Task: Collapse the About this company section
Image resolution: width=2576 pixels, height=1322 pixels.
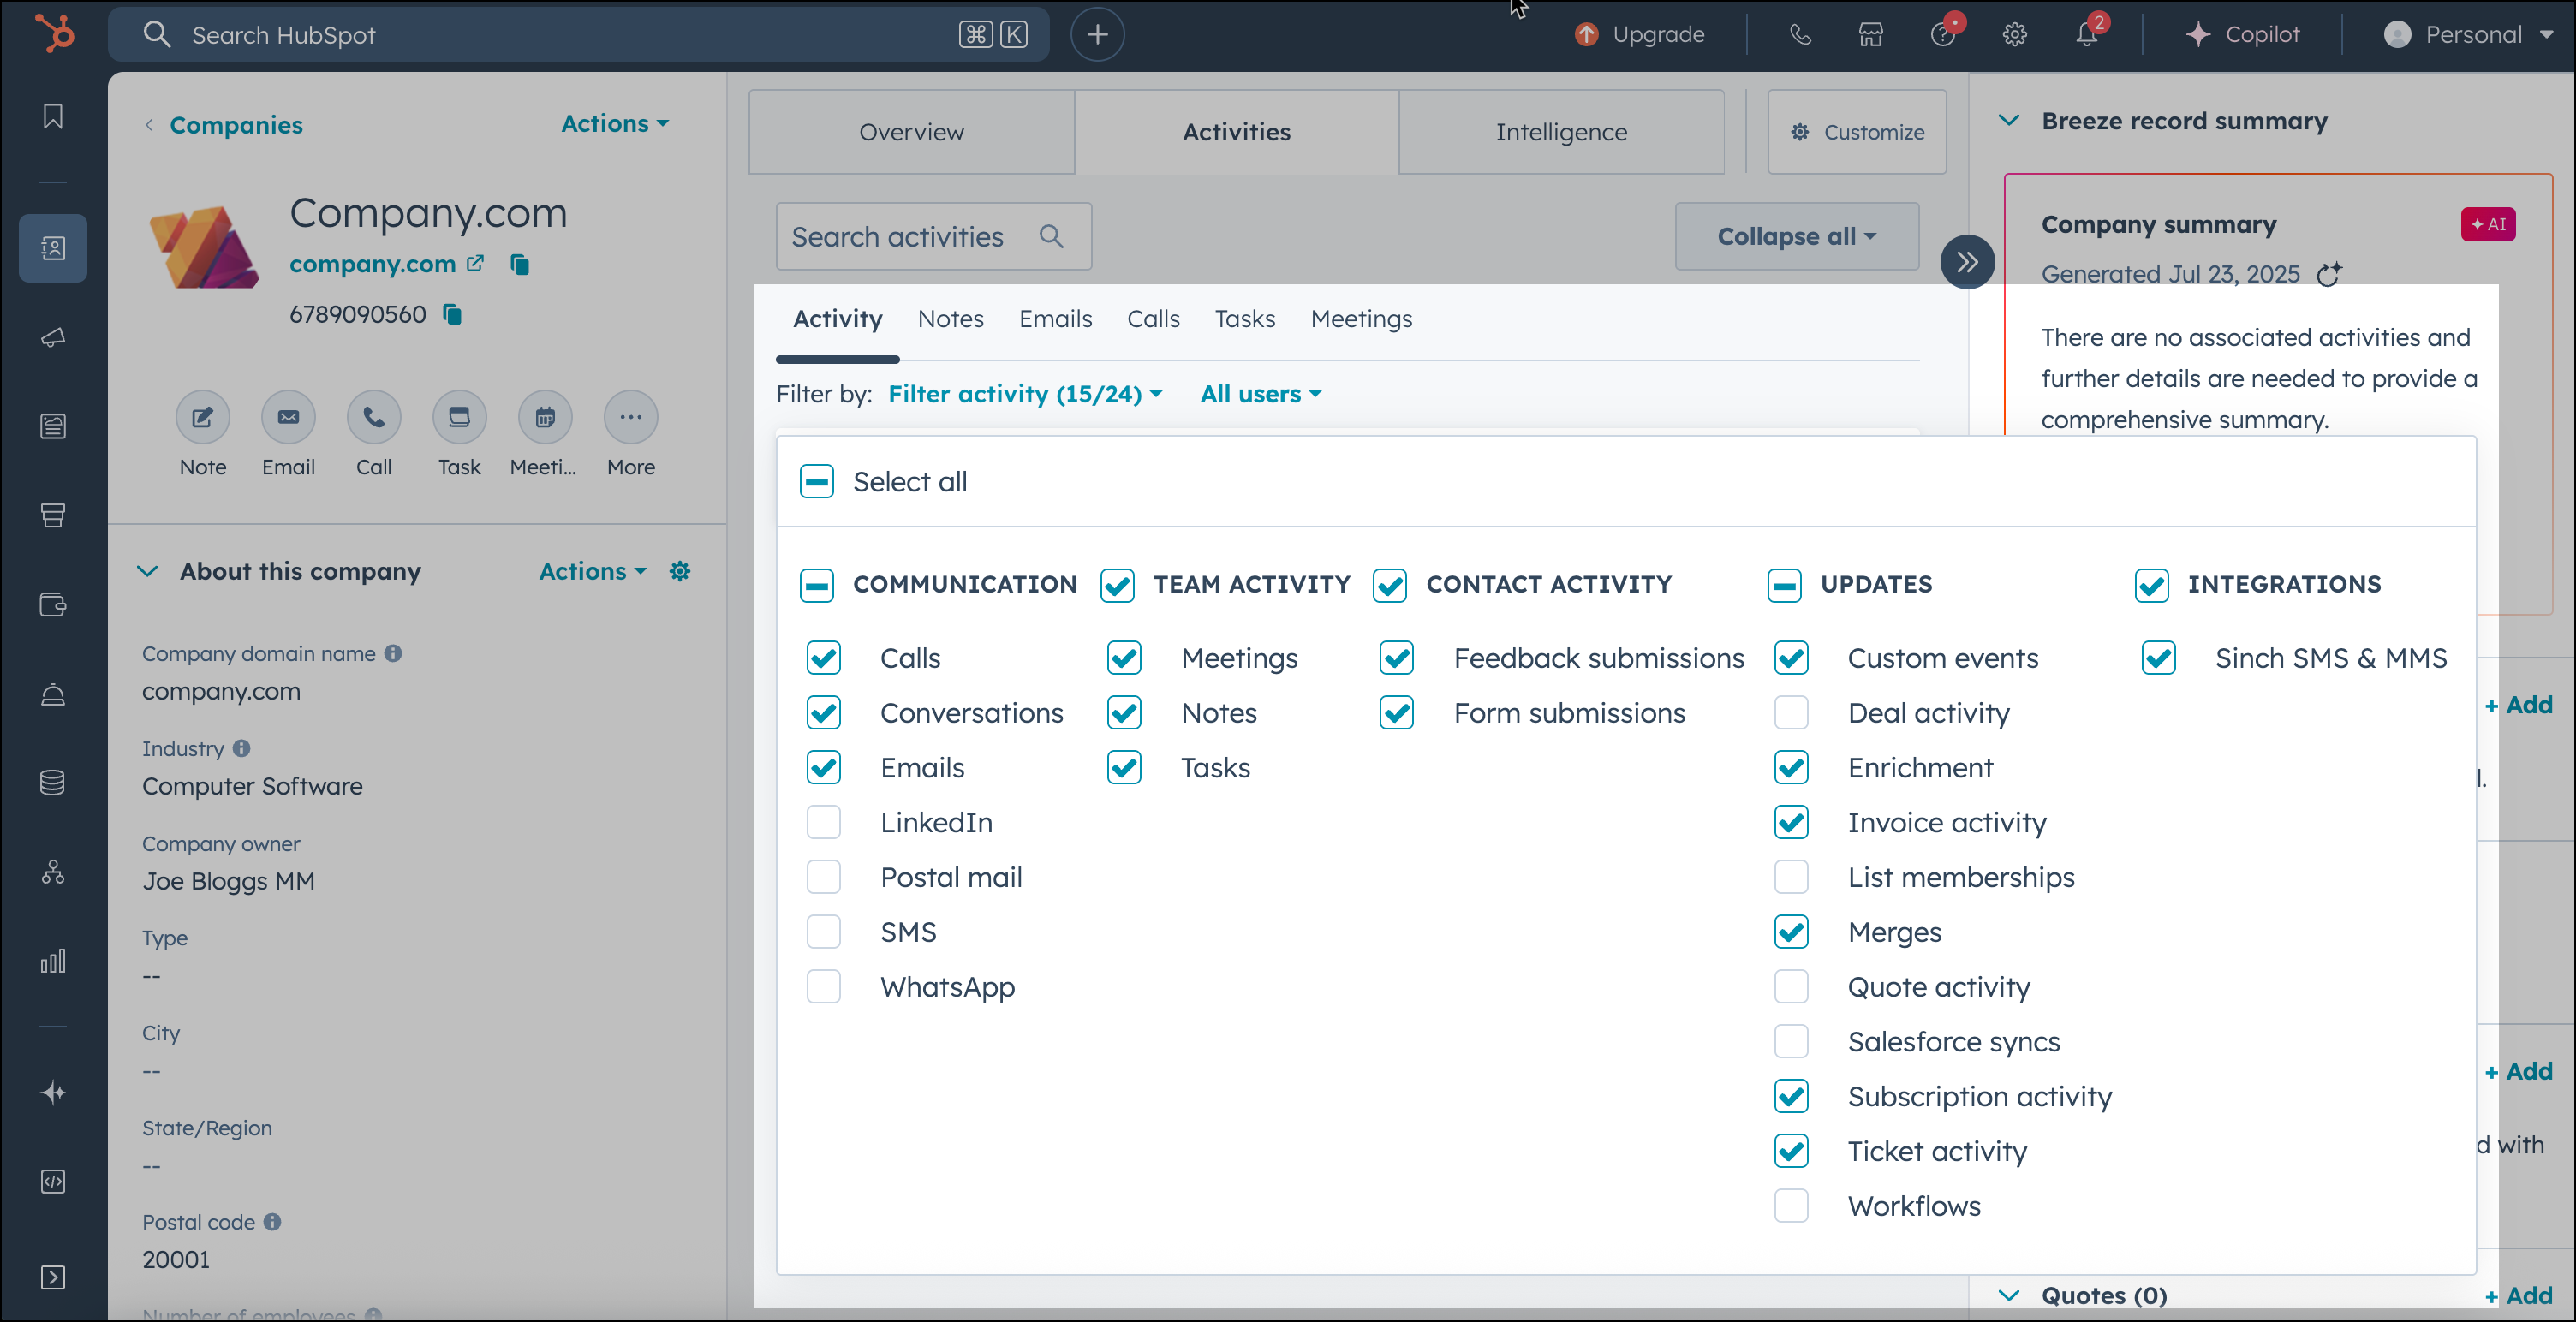Action: point(148,571)
